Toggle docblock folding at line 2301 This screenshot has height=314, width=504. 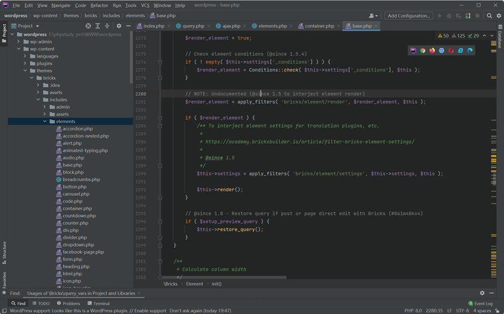pos(160,261)
